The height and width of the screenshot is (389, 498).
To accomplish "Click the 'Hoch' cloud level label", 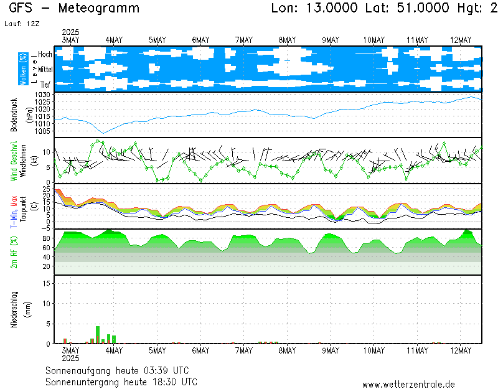I will click(45, 54).
